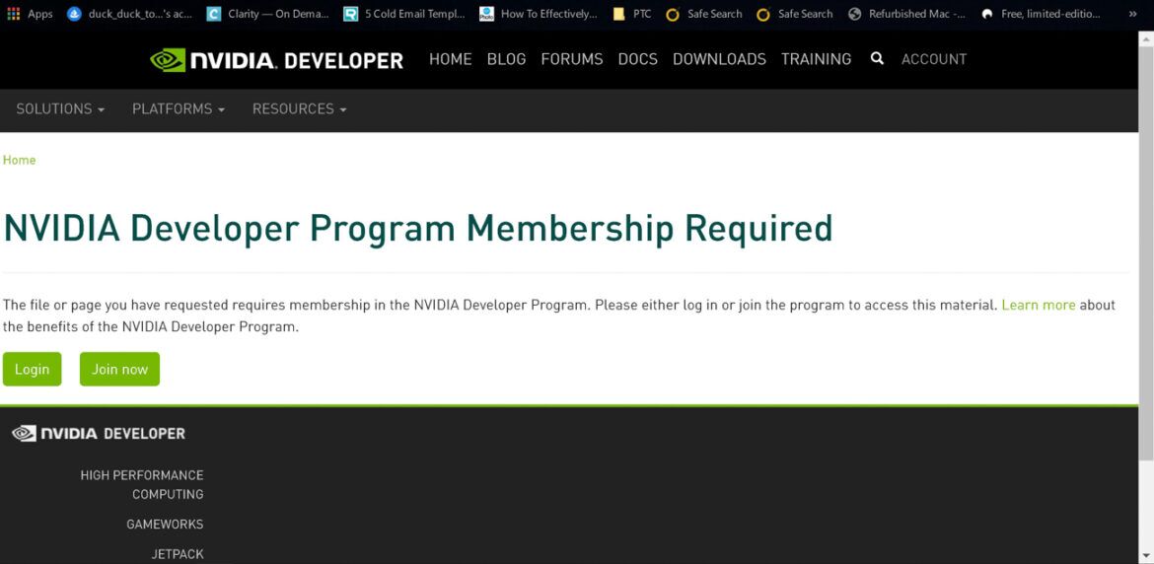Open the PTC bookmark folder

click(x=632, y=14)
